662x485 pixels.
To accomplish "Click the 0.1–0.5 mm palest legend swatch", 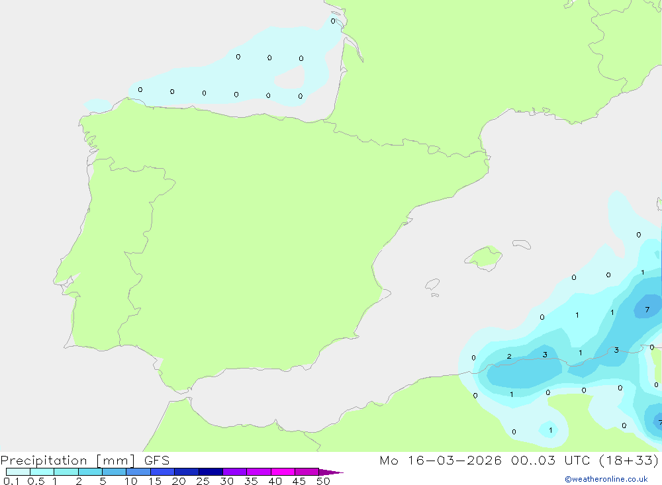I will click(18, 472).
